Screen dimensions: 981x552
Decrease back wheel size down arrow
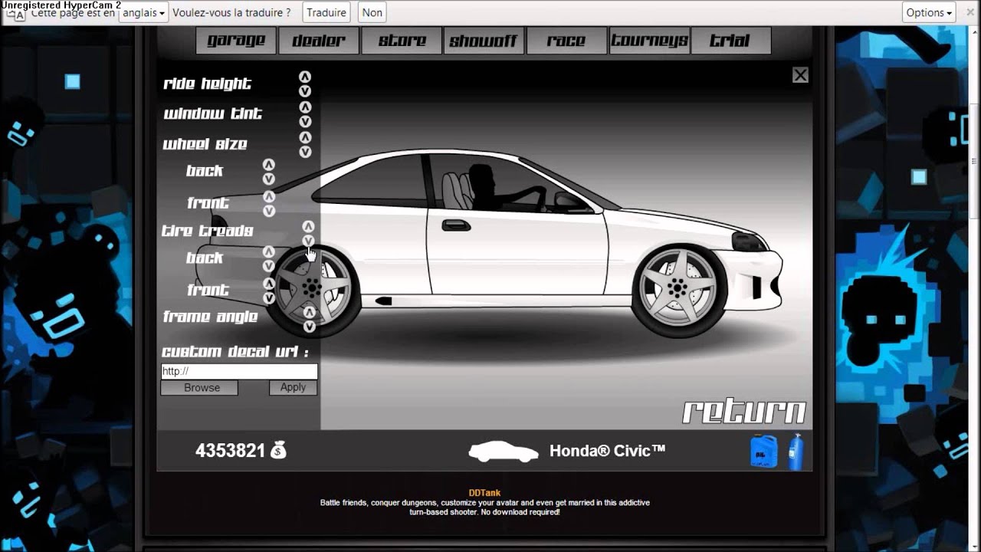coord(268,179)
